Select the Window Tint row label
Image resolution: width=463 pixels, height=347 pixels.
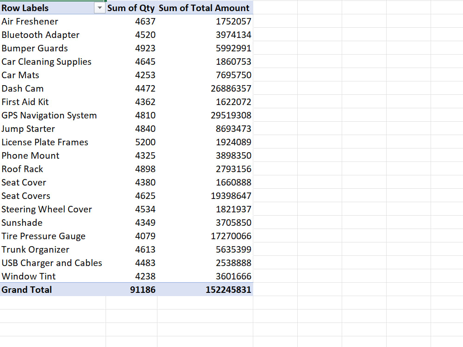click(28, 276)
